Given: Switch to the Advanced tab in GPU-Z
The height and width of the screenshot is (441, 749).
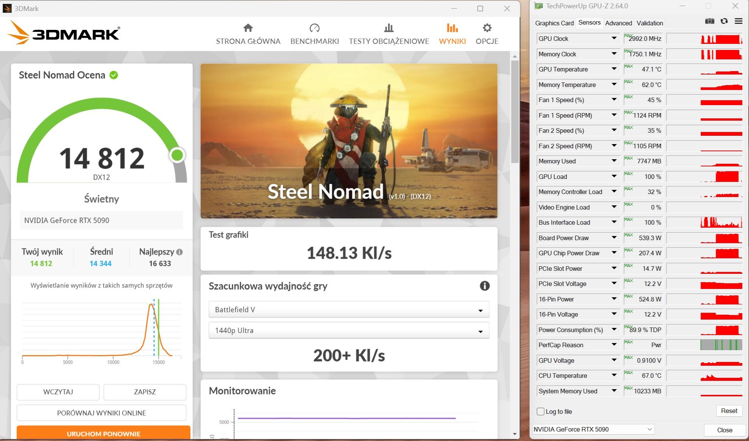Looking at the screenshot, I should tap(618, 23).
